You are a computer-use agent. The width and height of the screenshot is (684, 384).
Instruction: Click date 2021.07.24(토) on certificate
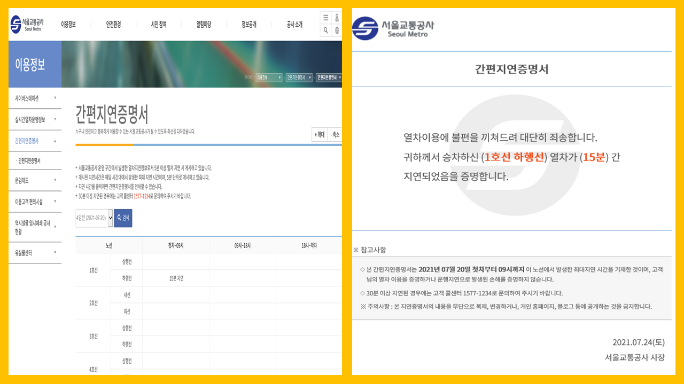tap(639, 342)
